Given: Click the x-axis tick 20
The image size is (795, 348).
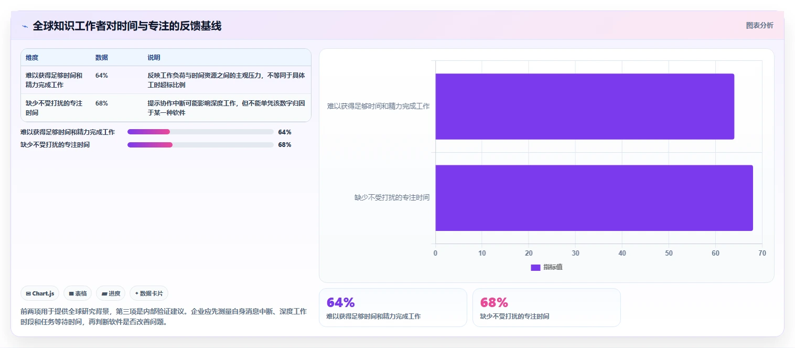Looking at the screenshot, I should [x=529, y=253].
